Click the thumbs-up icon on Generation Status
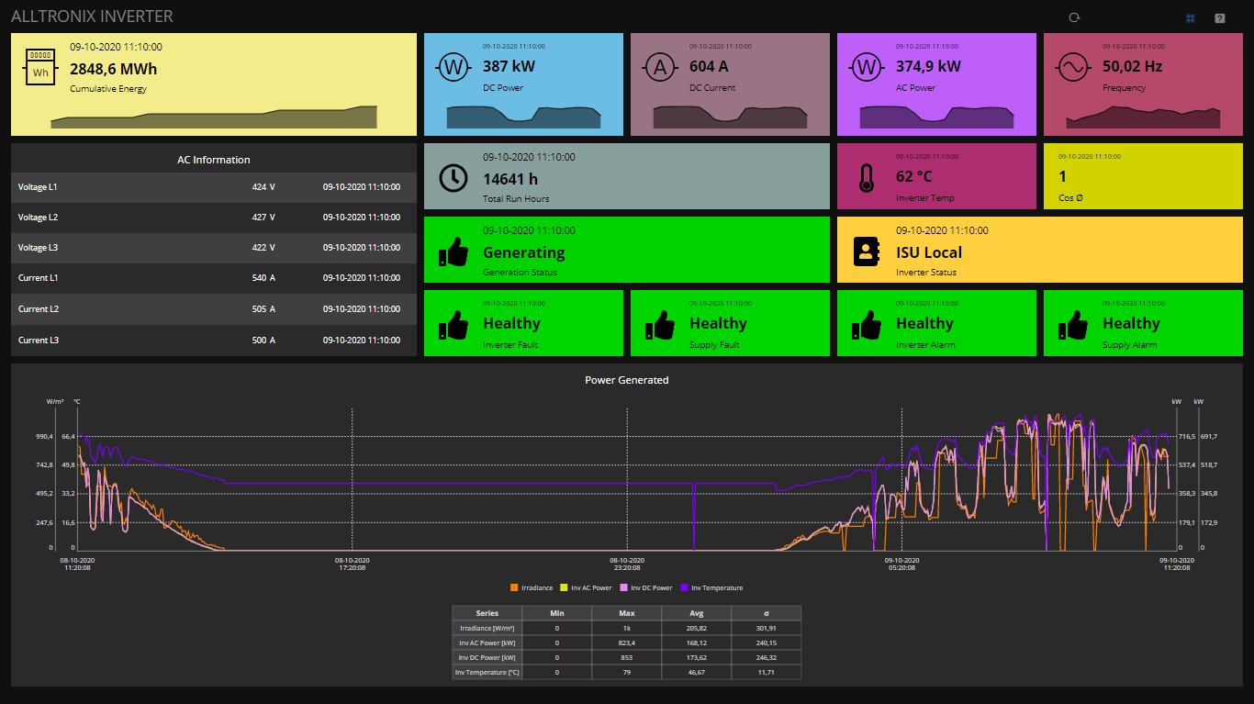 453,251
